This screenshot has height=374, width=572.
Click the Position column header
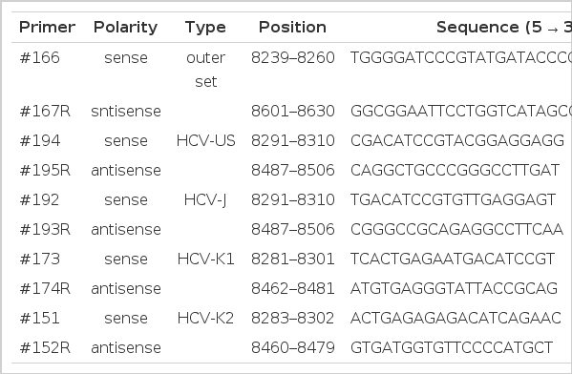tap(292, 28)
